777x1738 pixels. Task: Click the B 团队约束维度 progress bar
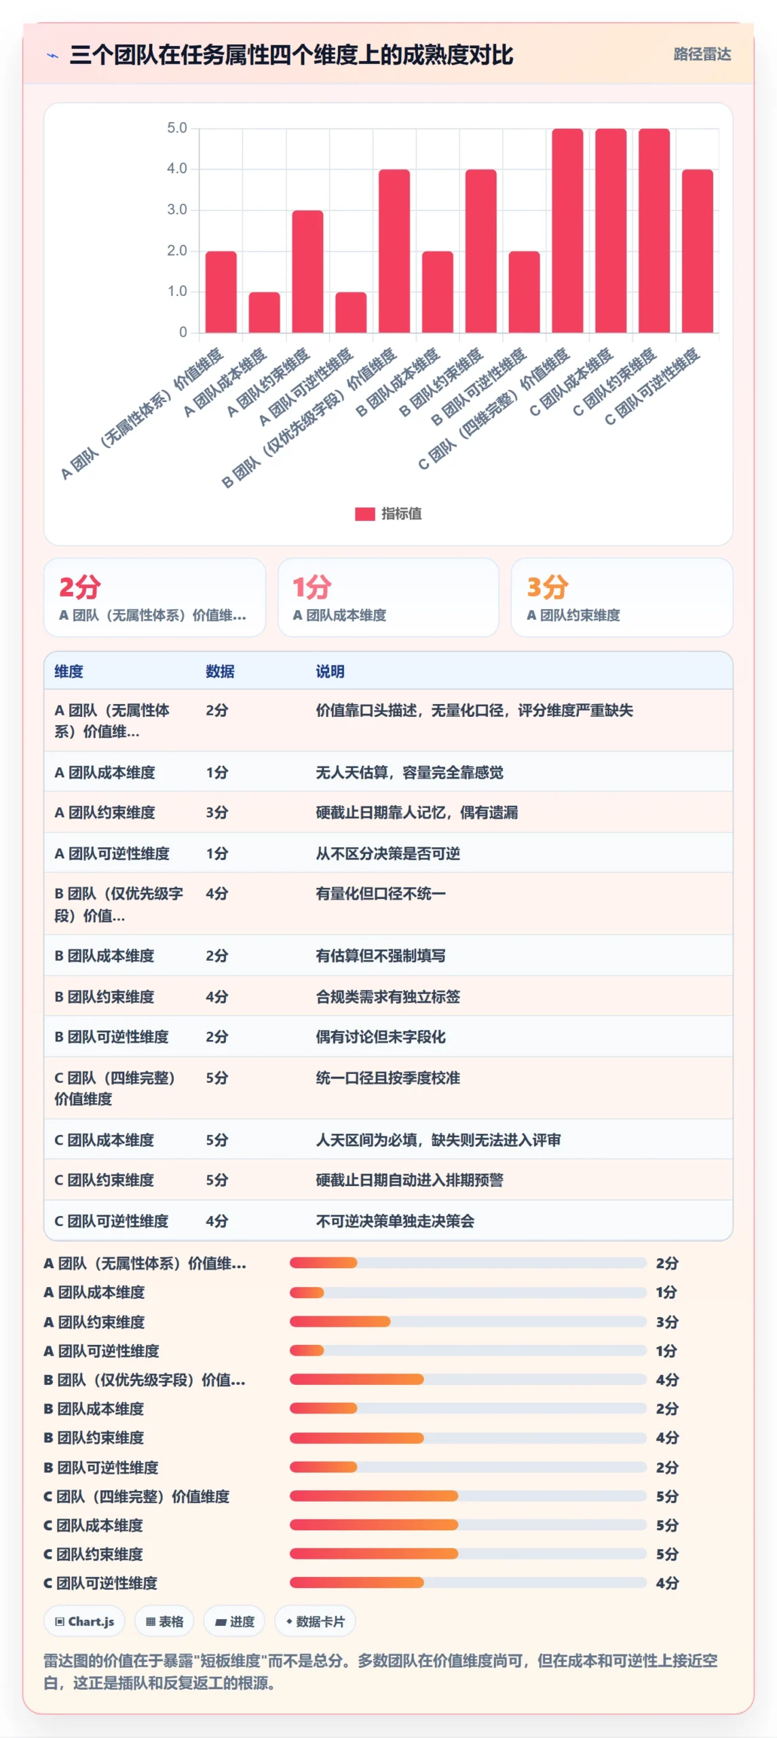point(468,1438)
